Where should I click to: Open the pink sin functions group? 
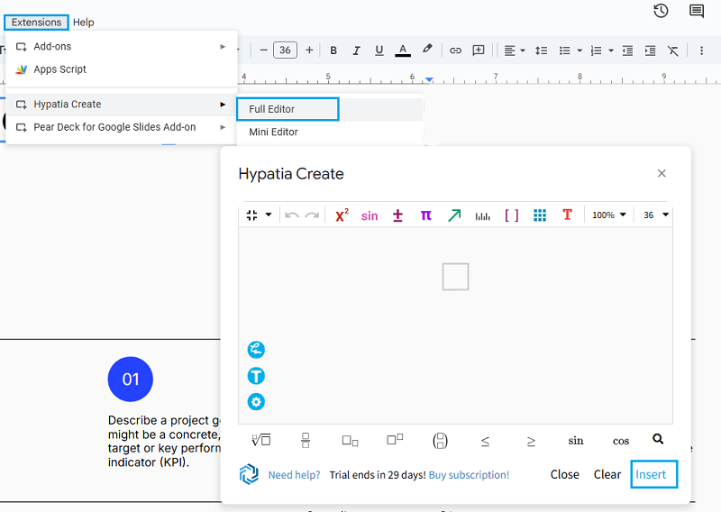[370, 215]
